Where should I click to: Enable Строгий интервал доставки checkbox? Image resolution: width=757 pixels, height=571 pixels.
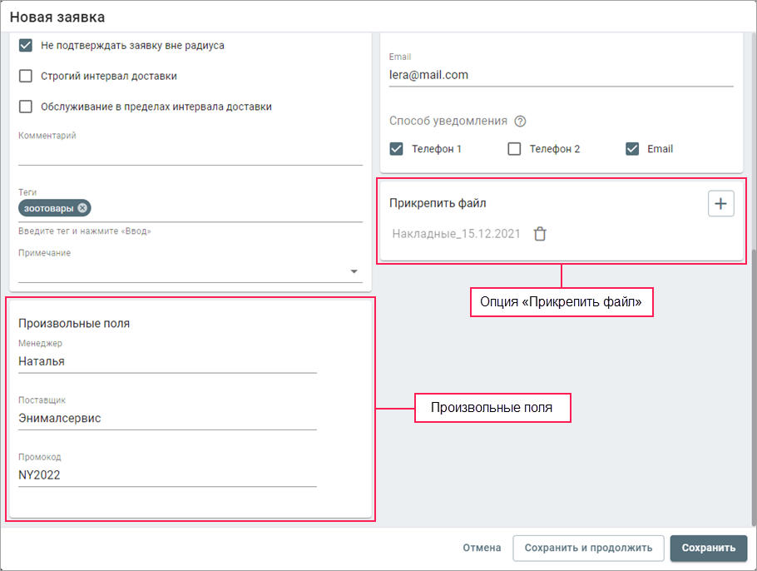(26, 76)
